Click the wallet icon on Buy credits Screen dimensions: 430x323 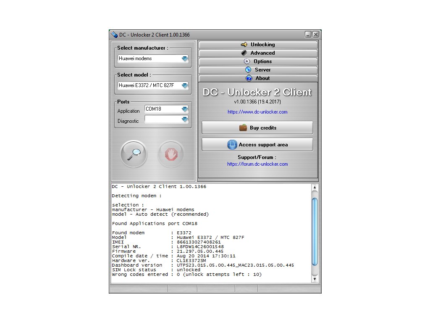click(243, 127)
